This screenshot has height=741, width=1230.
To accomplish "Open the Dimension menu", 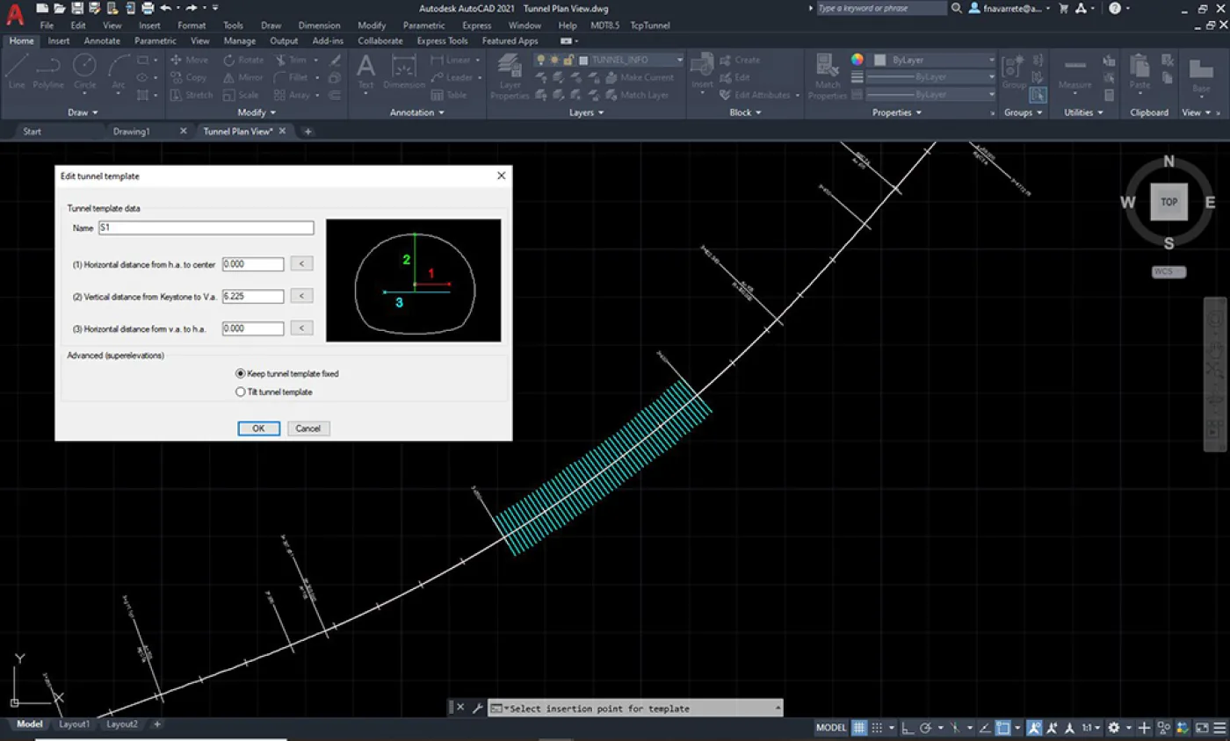I will [319, 25].
